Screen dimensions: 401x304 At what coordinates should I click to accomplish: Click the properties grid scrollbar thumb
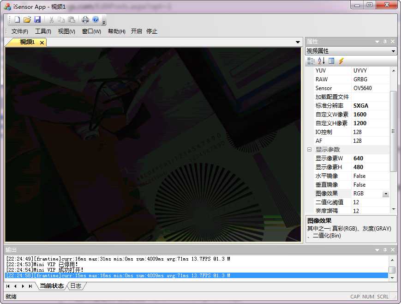(x=393, y=131)
